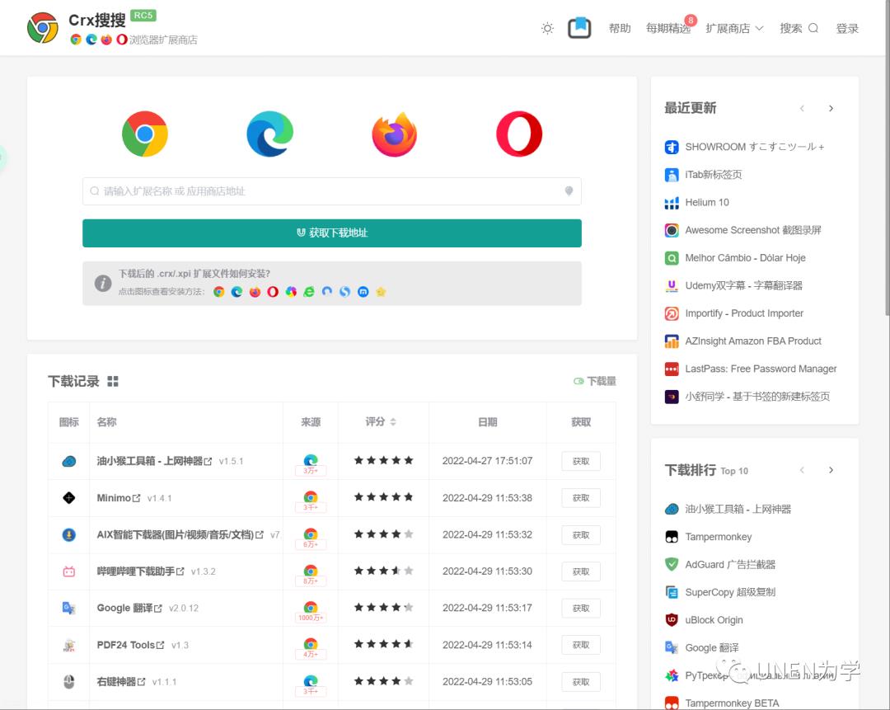Viewport: 890px width, 710px height.
Task: Select the large Opera browser icon
Action: (519, 134)
